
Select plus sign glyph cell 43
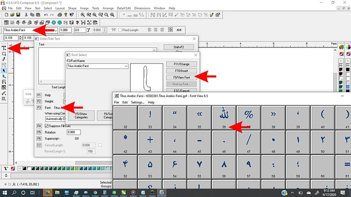pos(150,142)
